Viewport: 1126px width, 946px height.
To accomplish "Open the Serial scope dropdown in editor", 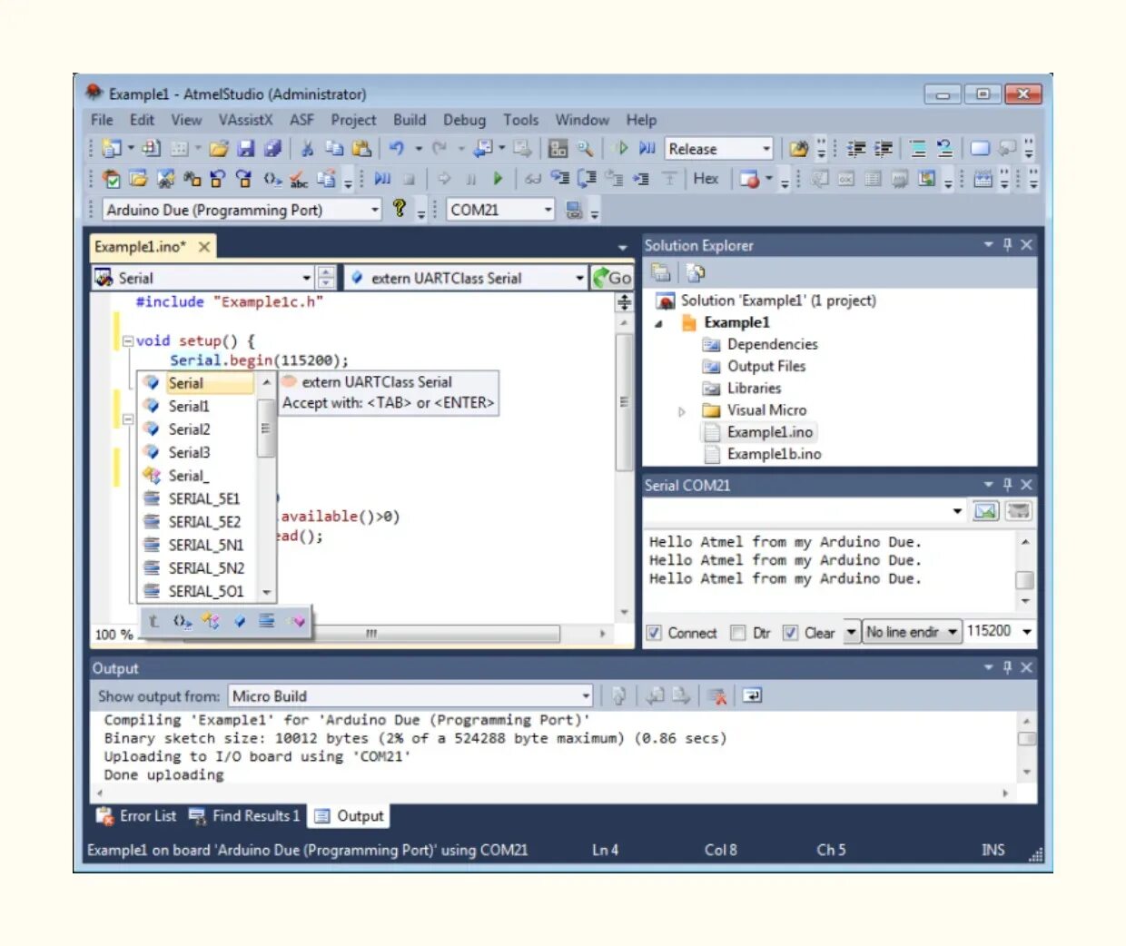I will tap(307, 278).
